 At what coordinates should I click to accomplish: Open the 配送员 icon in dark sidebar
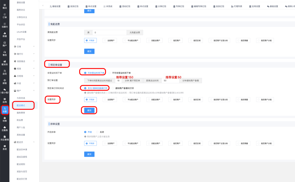pyautogui.click(x=5, y=63)
